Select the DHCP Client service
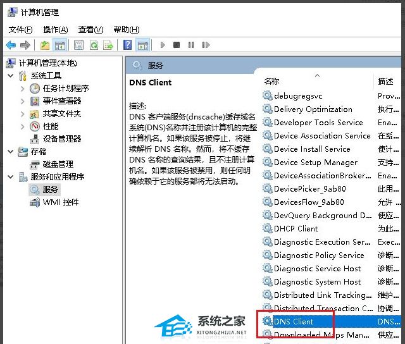Viewport: 405px width, 344px height. click(x=332, y=229)
